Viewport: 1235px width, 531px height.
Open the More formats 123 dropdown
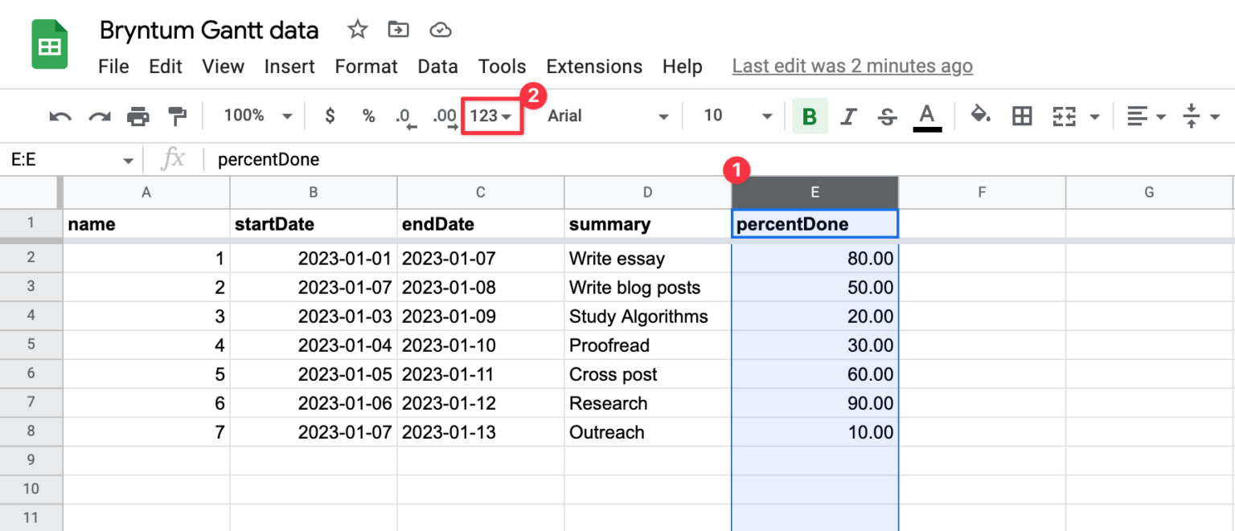(491, 116)
